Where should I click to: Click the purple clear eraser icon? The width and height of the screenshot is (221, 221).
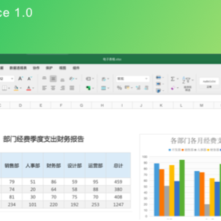(173, 88)
